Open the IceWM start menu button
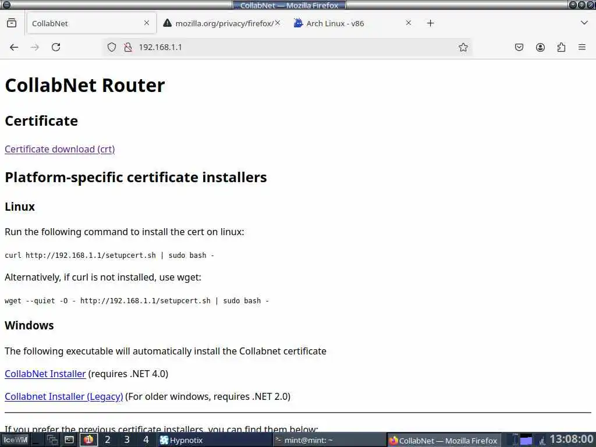The height and width of the screenshot is (447, 596). coord(16,440)
